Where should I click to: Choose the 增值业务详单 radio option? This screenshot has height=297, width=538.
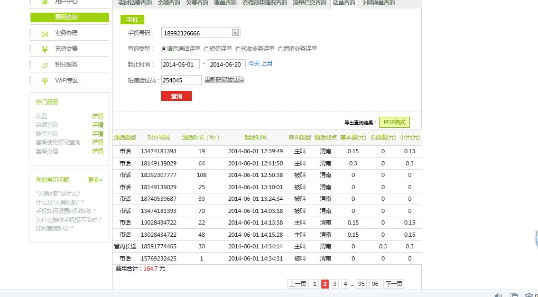(x=280, y=49)
